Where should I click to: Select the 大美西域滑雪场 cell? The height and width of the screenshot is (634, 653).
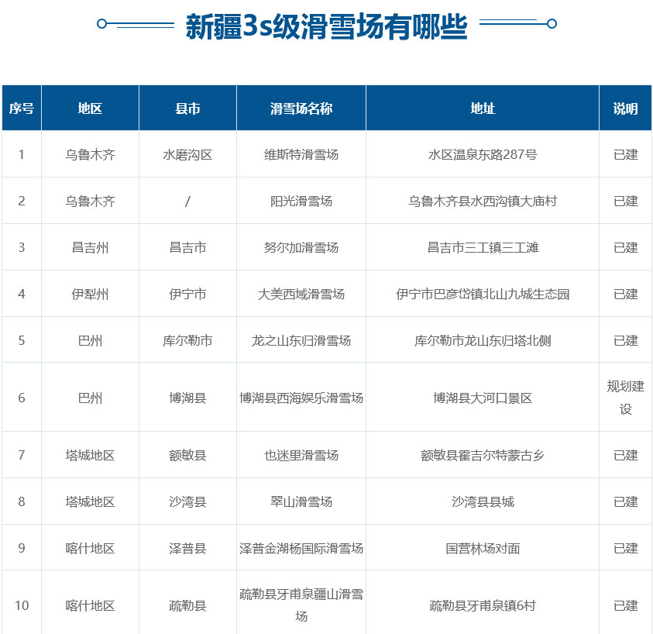pyautogui.click(x=301, y=294)
